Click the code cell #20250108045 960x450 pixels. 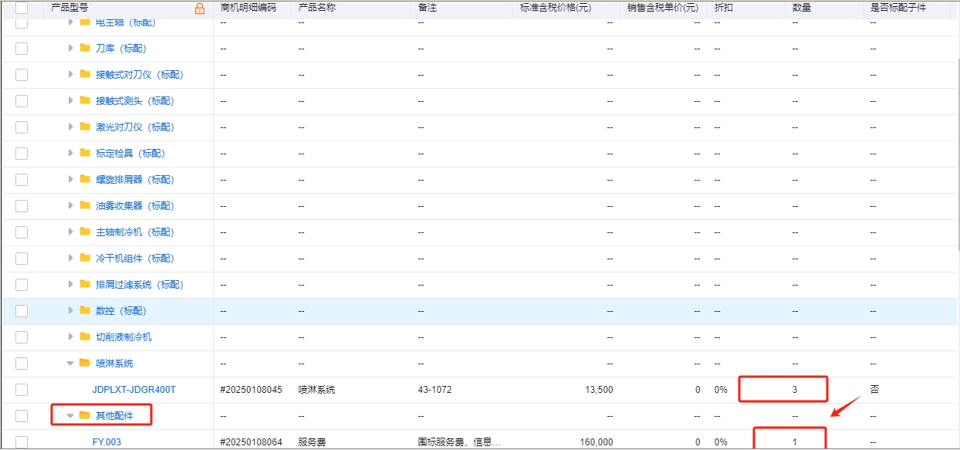252,390
